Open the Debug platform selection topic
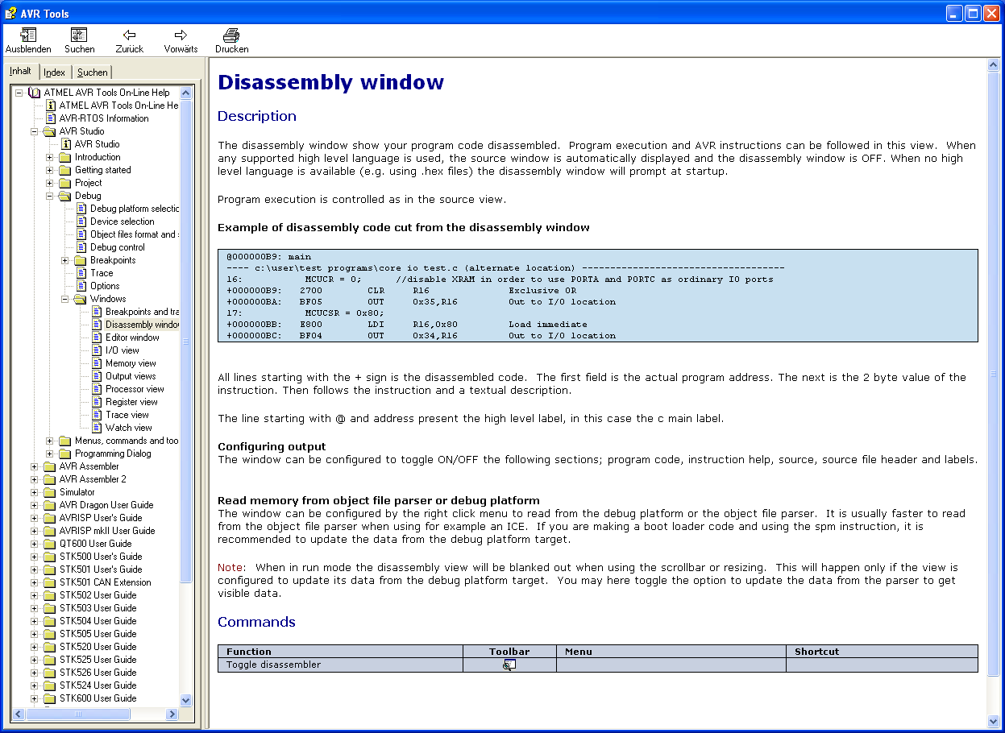The height and width of the screenshot is (733, 1005). [135, 209]
